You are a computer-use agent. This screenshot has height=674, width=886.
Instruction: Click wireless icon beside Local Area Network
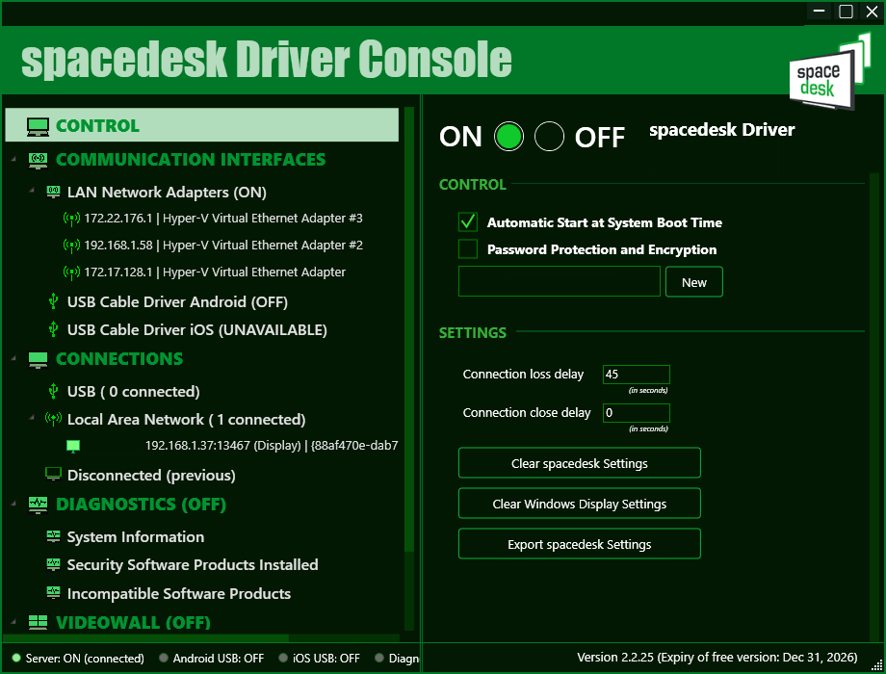(53, 419)
